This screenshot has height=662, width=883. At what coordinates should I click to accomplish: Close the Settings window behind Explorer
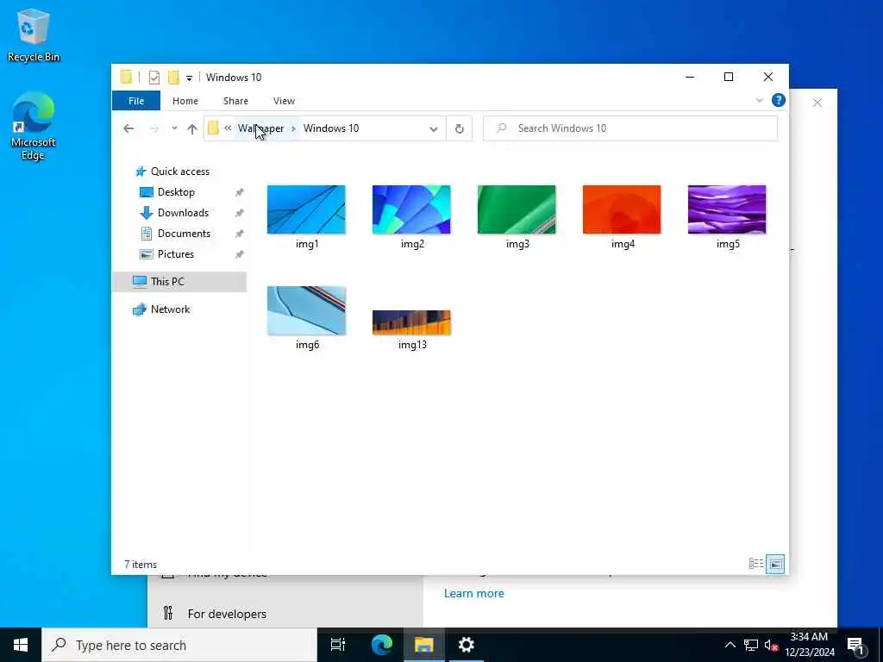click(x=817, y=103)
